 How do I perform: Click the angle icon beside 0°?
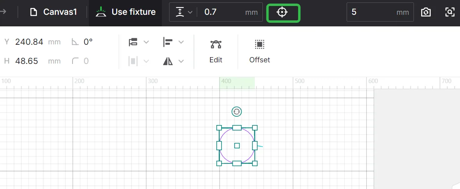75,42
